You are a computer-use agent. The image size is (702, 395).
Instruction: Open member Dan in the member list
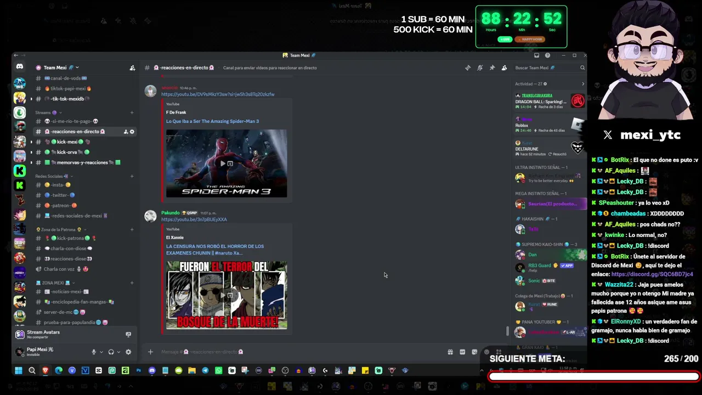[x=550, y=255]
